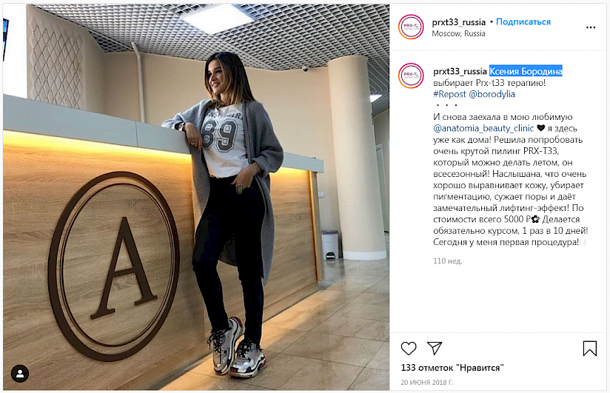Select highlighted Ксения Бородина text

526,71
